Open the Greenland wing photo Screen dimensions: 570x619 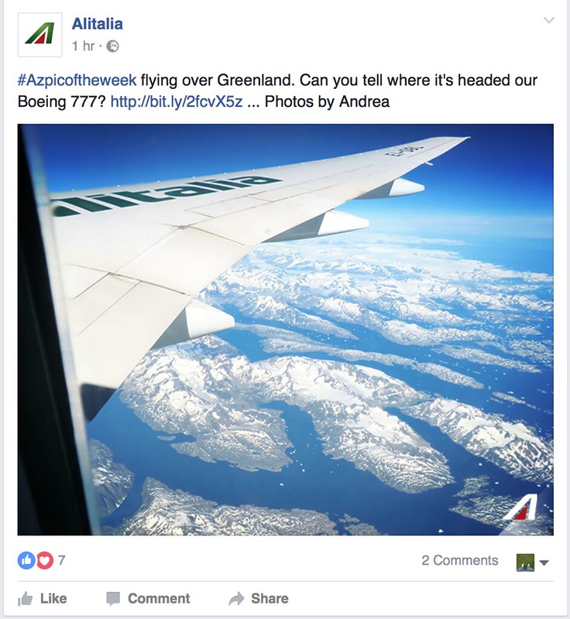(285, 330)
